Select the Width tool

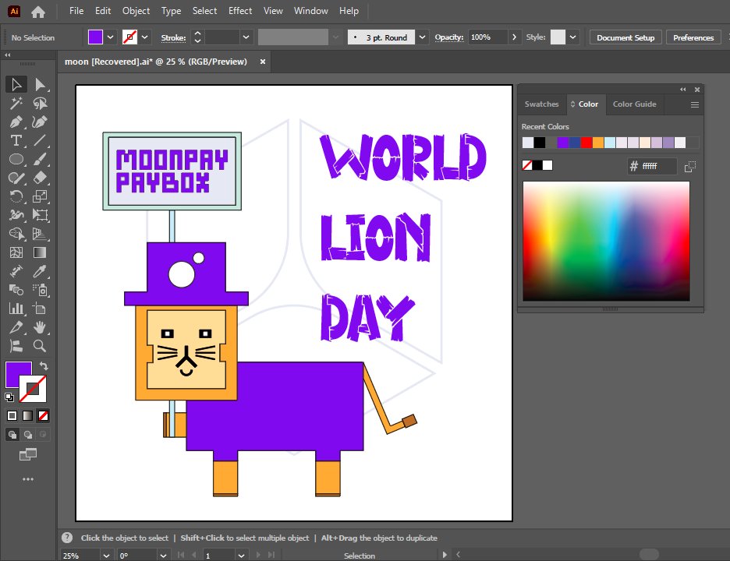click(16, 215)
